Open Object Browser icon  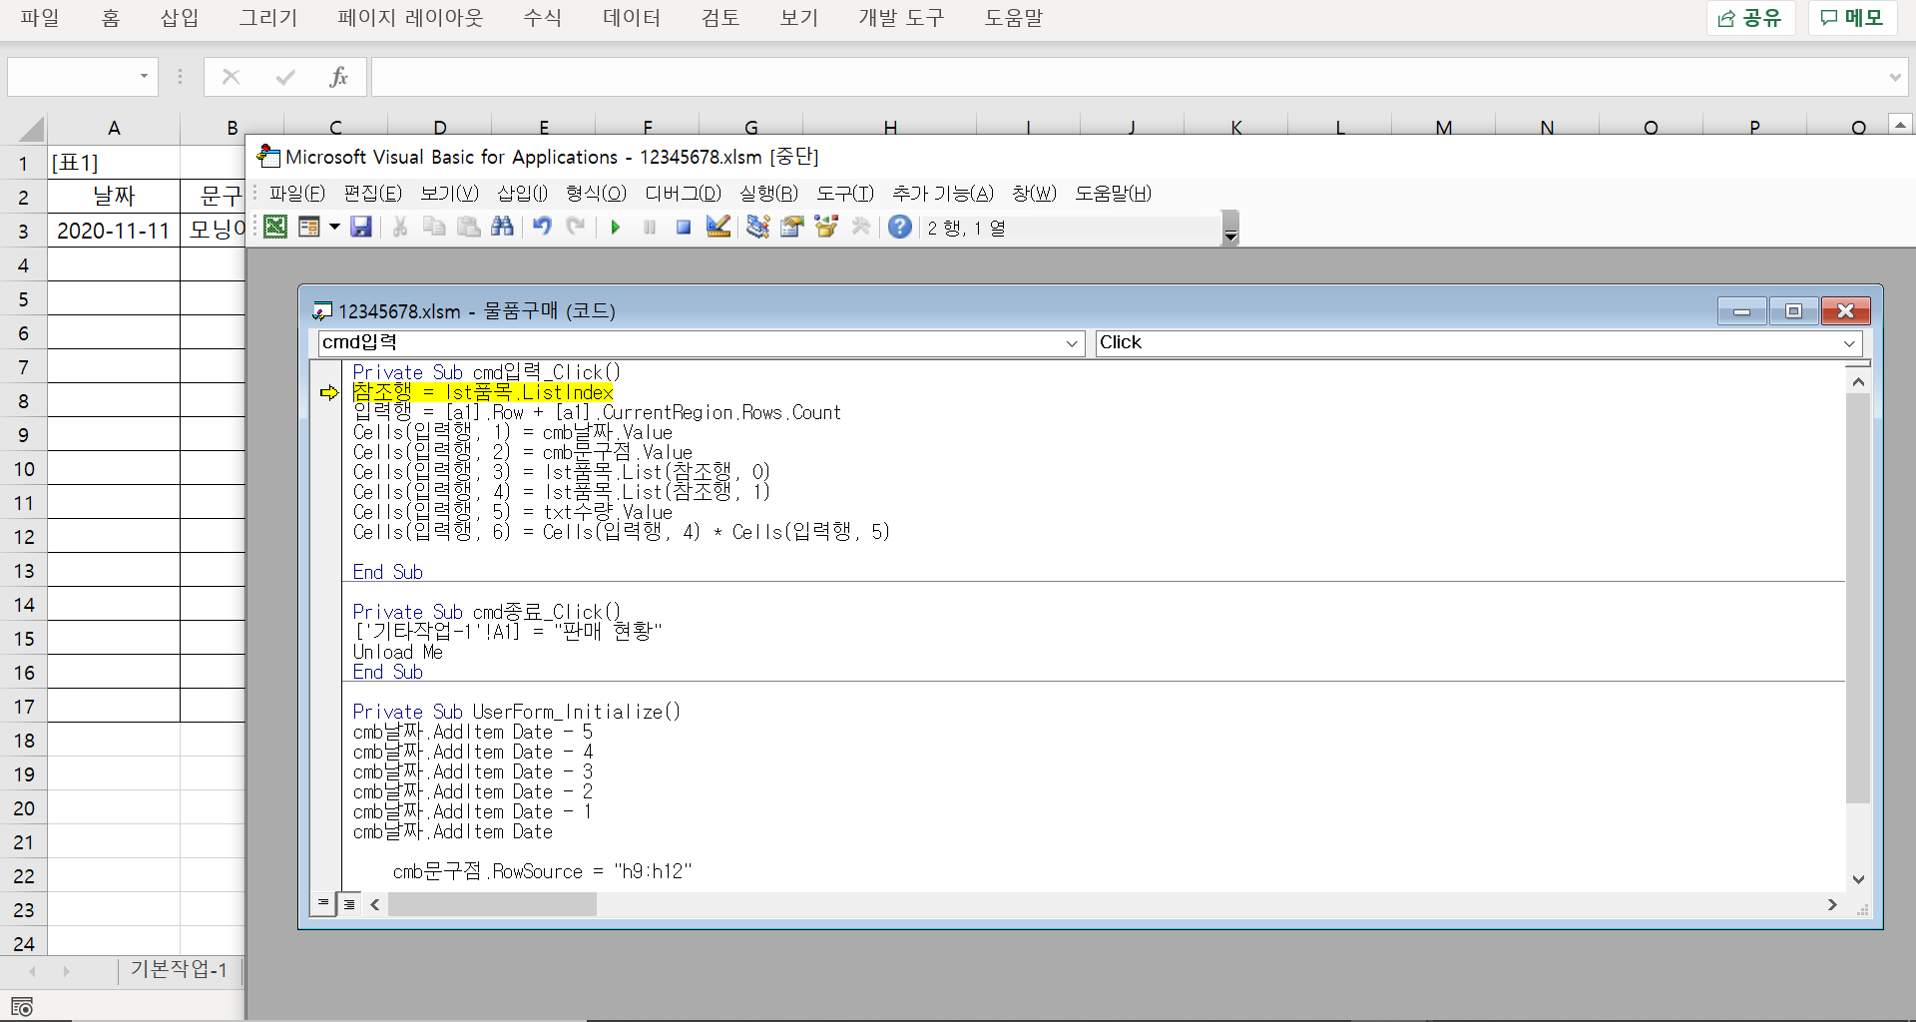[x=826, y=228]
